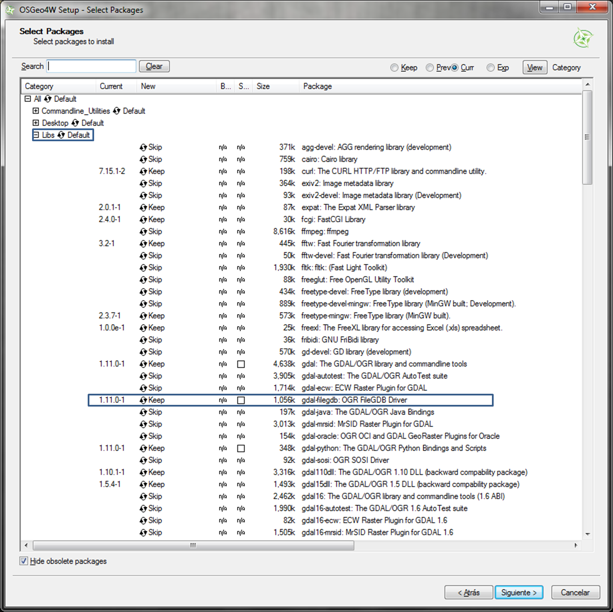The height and width of the screenshot is (612, 613).
Task: Click the B... binary column header
Action: point(225,86)
